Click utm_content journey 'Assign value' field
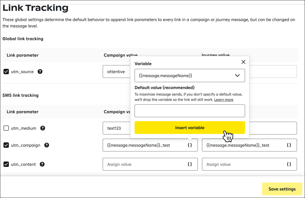 pyautogui.click(x=249, y=164)
